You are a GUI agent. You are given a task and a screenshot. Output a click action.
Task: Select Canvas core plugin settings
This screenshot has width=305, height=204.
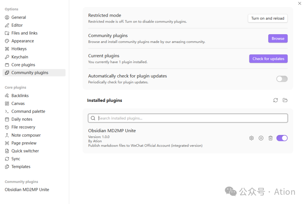[x=18, y=104]
